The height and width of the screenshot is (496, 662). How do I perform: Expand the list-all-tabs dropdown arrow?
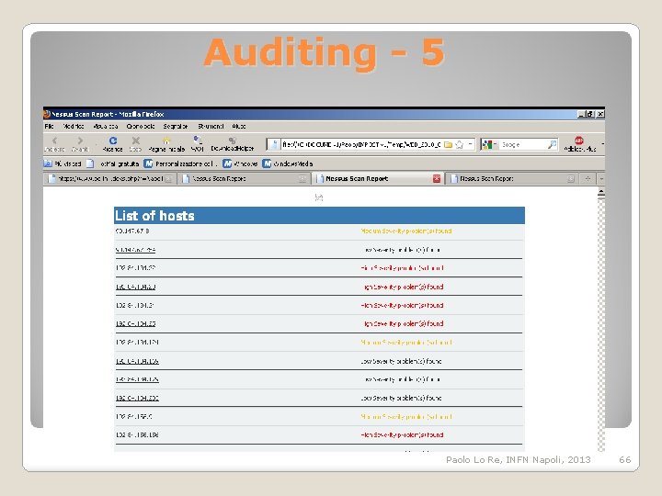pyautogui.click(x=601, y=179)
